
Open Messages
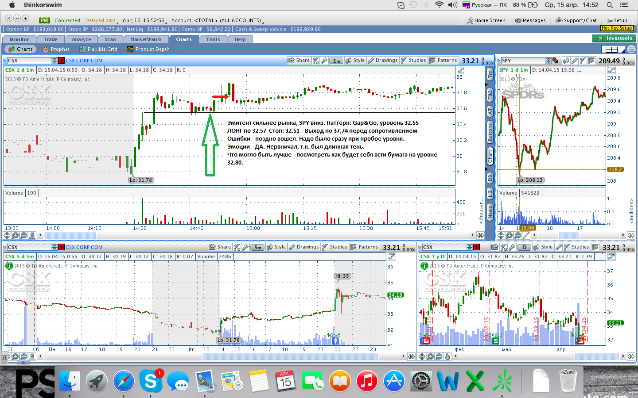(x=530, y=20)
